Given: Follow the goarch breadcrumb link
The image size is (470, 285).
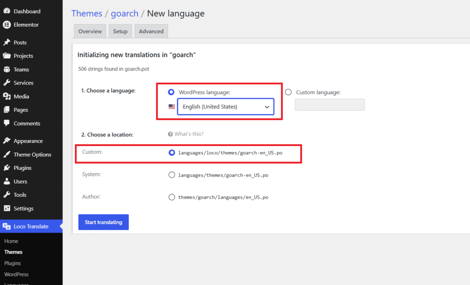Looking at the screenshot, I should (125, 13).
